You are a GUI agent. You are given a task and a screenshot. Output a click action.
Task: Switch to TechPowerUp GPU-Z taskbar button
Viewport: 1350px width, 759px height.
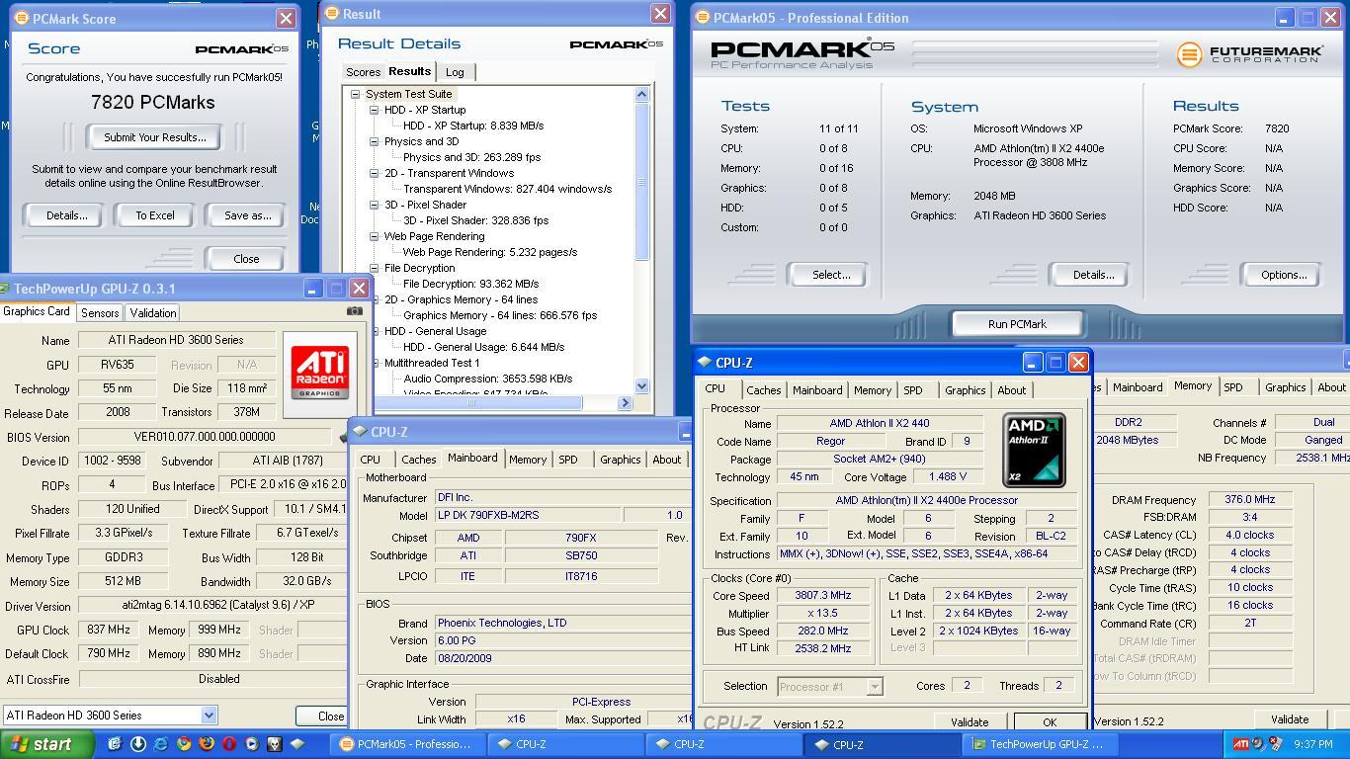click(x=1038, y=744)
